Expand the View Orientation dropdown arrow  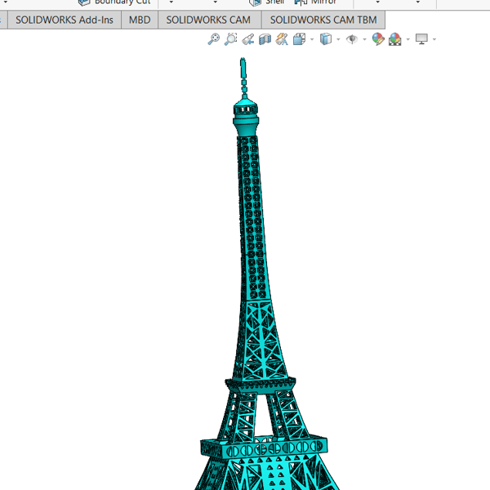(312, 40)
